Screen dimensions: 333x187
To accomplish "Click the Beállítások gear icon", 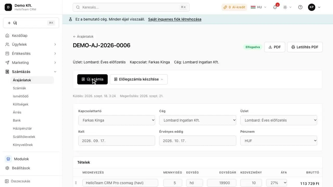I will 7,168.
